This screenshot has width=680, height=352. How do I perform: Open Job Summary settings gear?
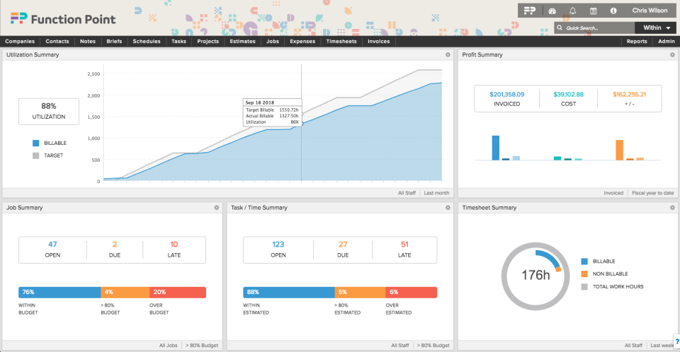click(x=217, y=208)
